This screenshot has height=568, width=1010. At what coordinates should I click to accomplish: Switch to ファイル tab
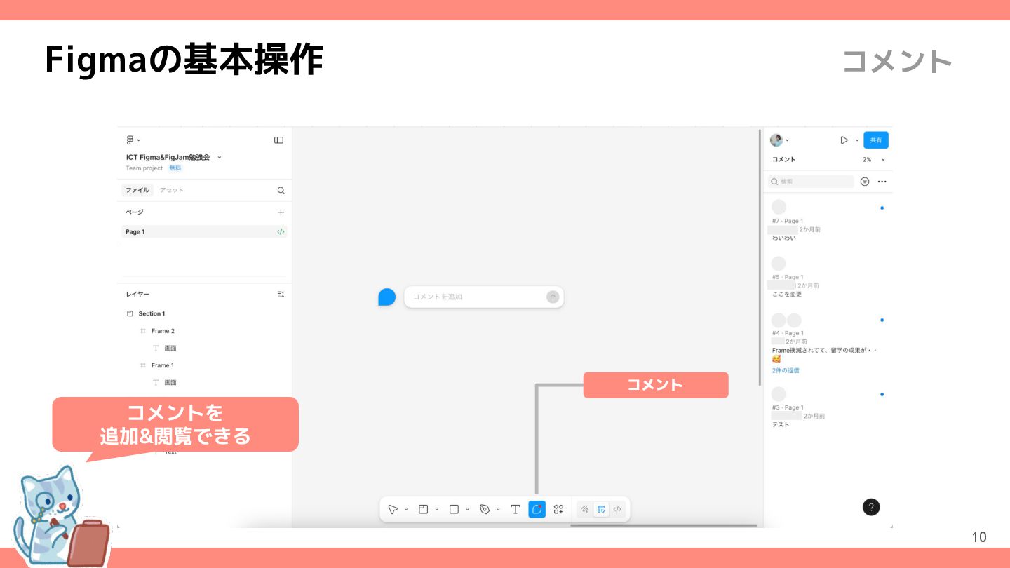pos(137,190)
